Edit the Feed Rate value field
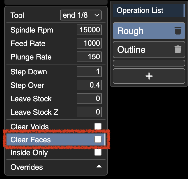This screenshot has width=188, height=179. pyautogui.click(x=89, y=43)
